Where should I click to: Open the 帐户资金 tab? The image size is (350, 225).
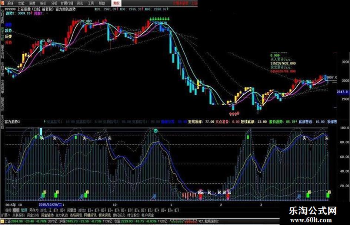tap(148, 215)
